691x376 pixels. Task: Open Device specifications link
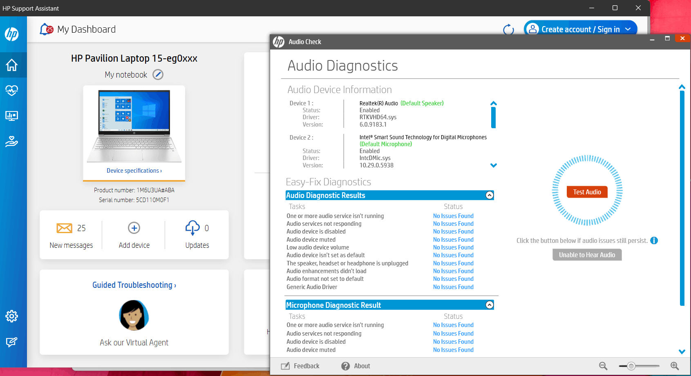(x=134, y=171)
